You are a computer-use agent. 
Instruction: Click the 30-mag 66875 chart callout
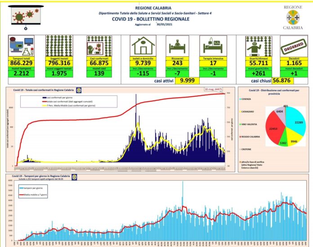click(x=212, y=89)
